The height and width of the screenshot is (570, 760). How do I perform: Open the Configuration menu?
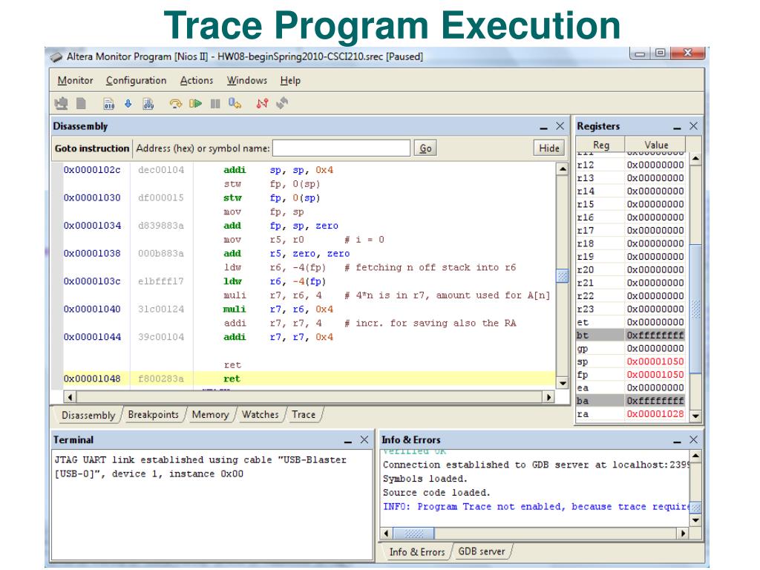click(136, 80)
